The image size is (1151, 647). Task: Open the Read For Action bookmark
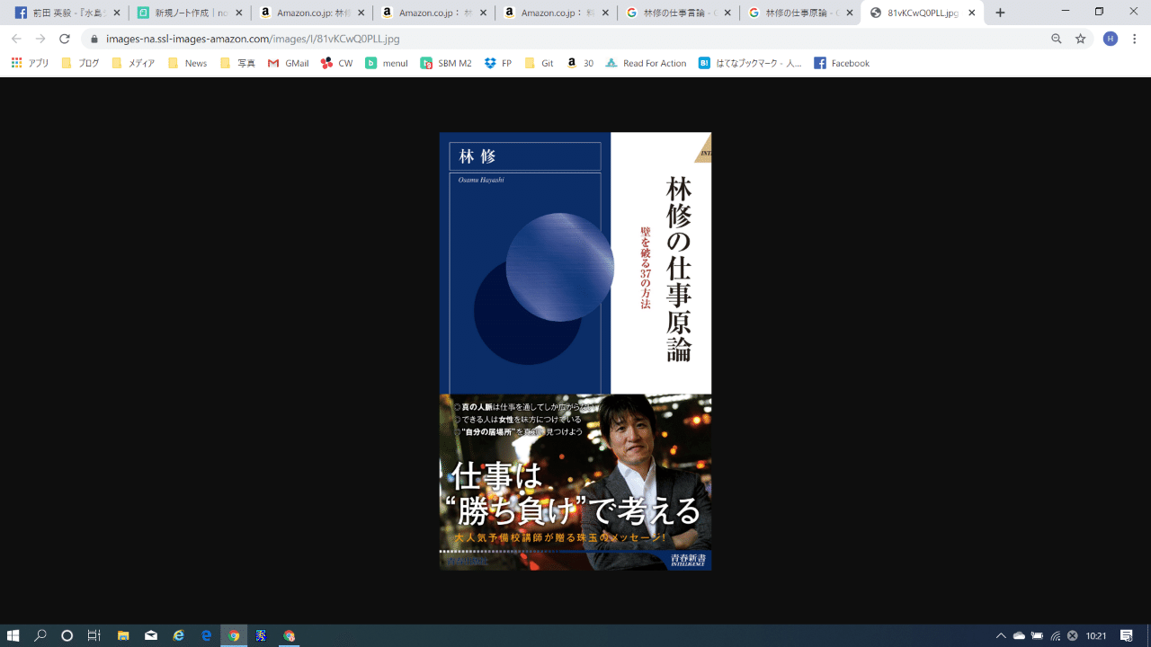[646, 63]
